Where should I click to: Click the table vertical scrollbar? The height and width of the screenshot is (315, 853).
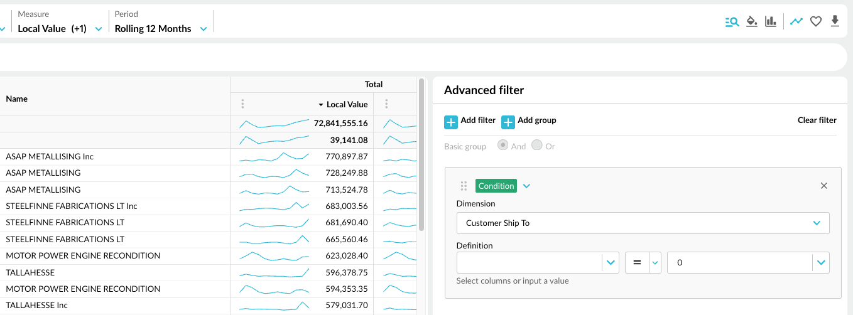click(x=421, y=154)
